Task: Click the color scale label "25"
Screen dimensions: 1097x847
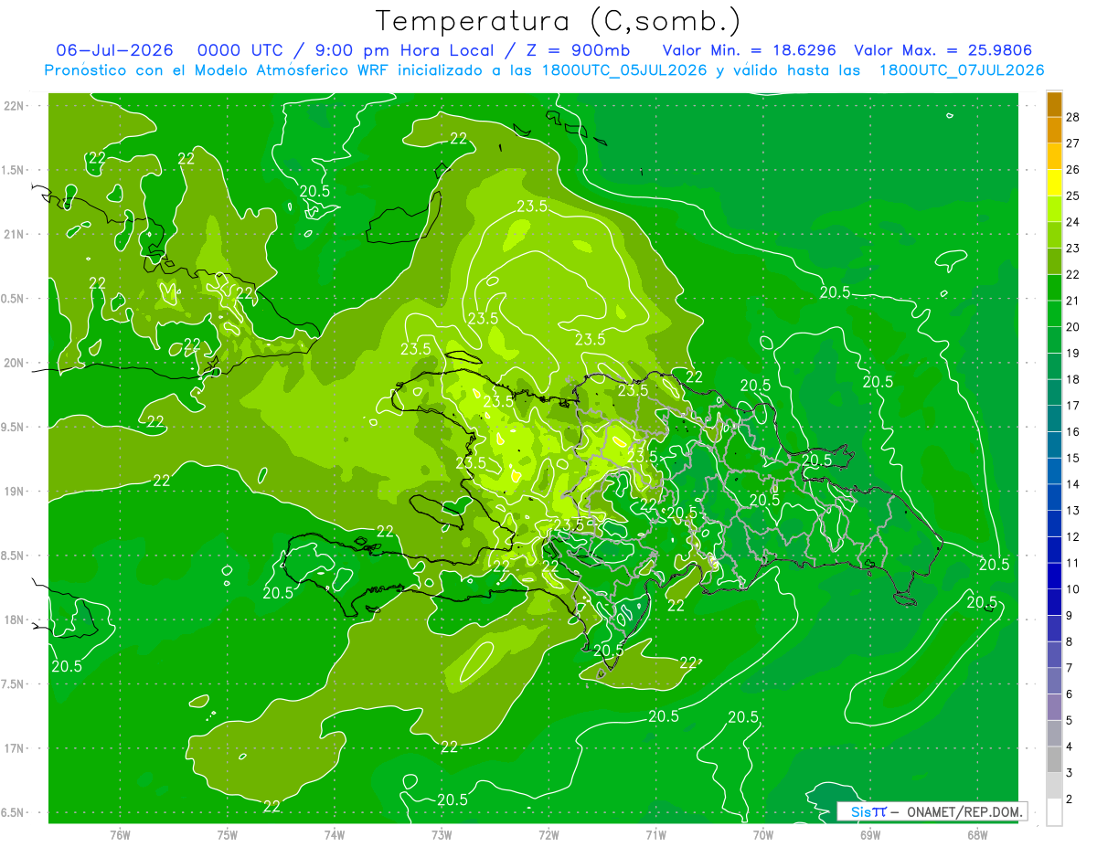Action: [1072, 196]
